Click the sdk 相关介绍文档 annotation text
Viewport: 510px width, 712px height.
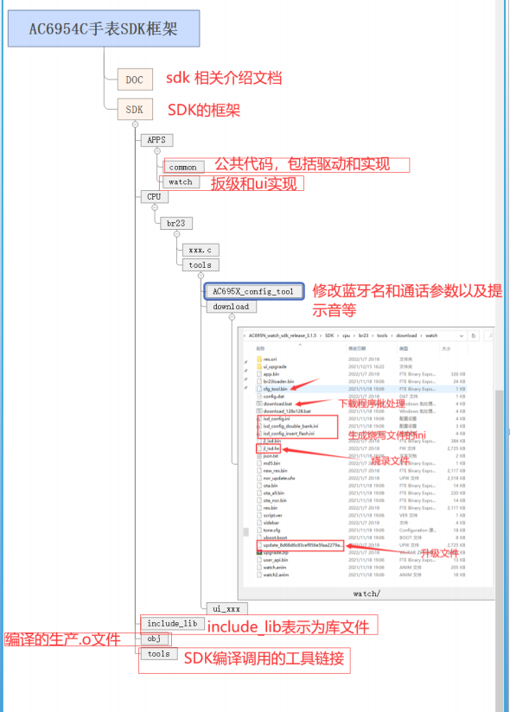tap(224, 78)
